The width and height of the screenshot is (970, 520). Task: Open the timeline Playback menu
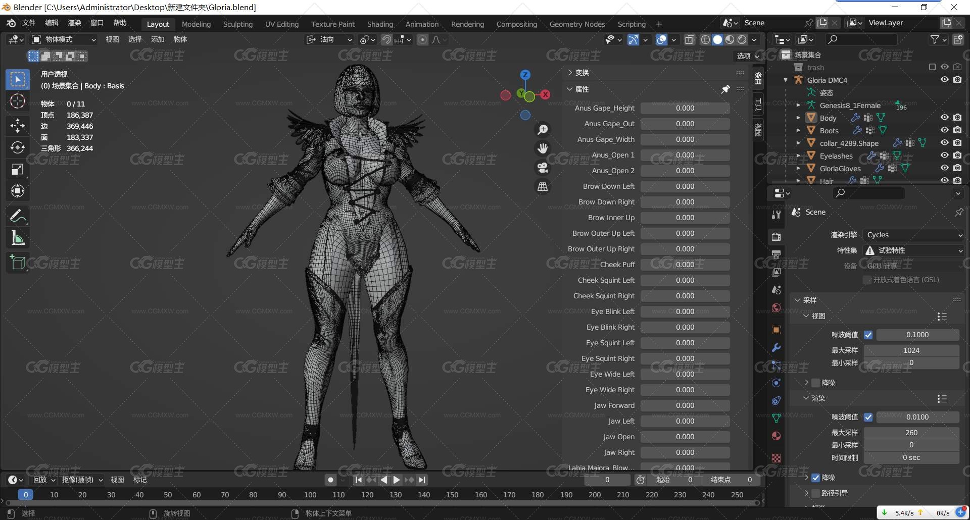44,480
